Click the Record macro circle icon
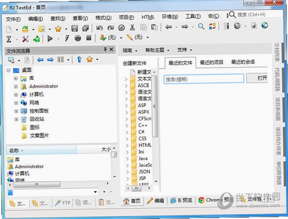288x219 pixels. [x=78, y=38]
